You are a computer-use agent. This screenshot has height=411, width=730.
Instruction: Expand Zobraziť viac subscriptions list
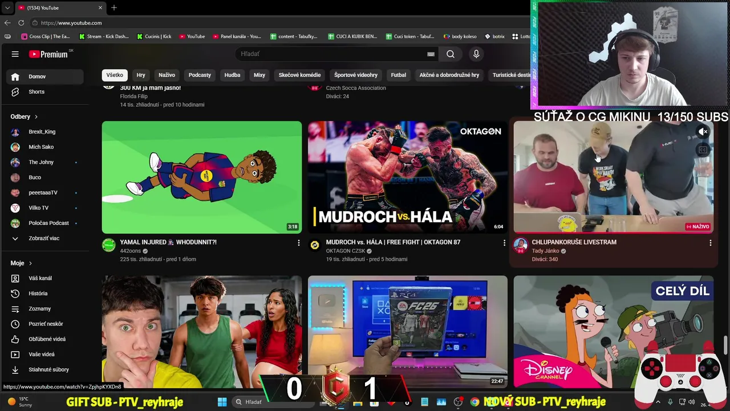[44, 239]
